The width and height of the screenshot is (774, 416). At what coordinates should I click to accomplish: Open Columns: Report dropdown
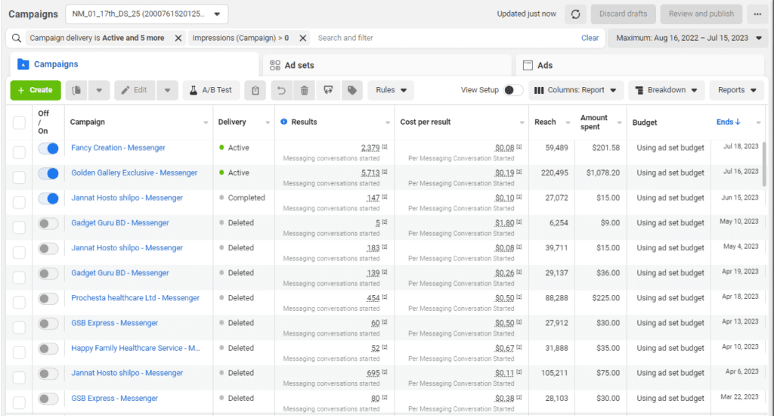tap(575, 90)
